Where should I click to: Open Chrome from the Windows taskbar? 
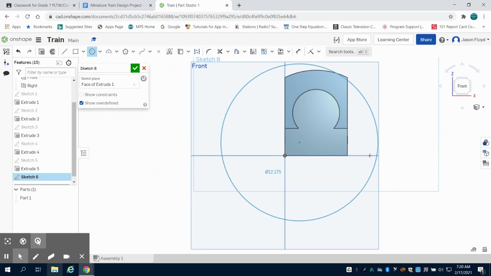[x=86, y=270]
